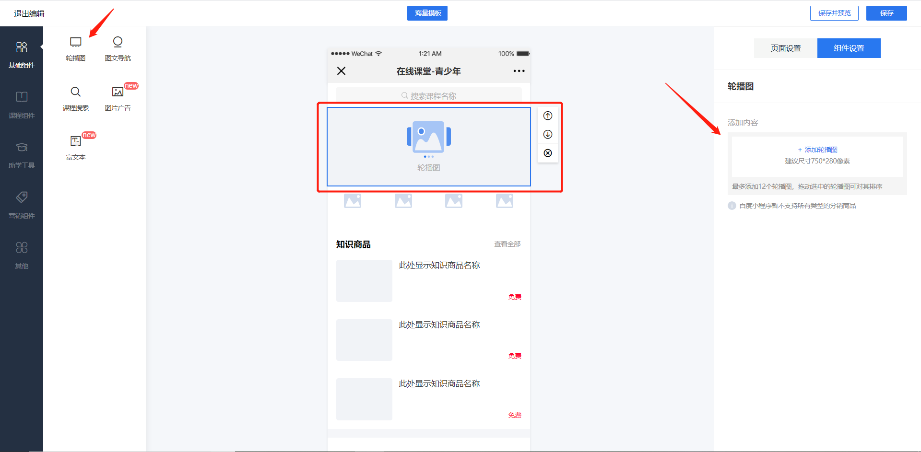Delete the carousel component with the X icon

point(548,153)
